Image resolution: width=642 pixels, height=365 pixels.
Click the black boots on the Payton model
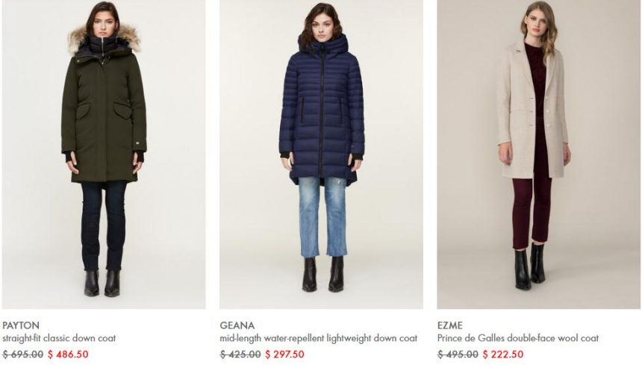tap(102, 283)
